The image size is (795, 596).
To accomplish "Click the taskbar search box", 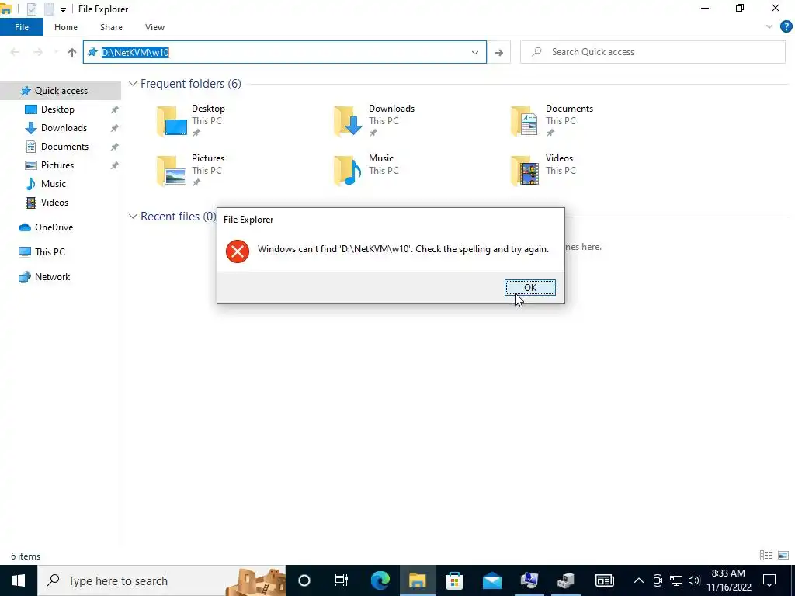I will (161, 580).
